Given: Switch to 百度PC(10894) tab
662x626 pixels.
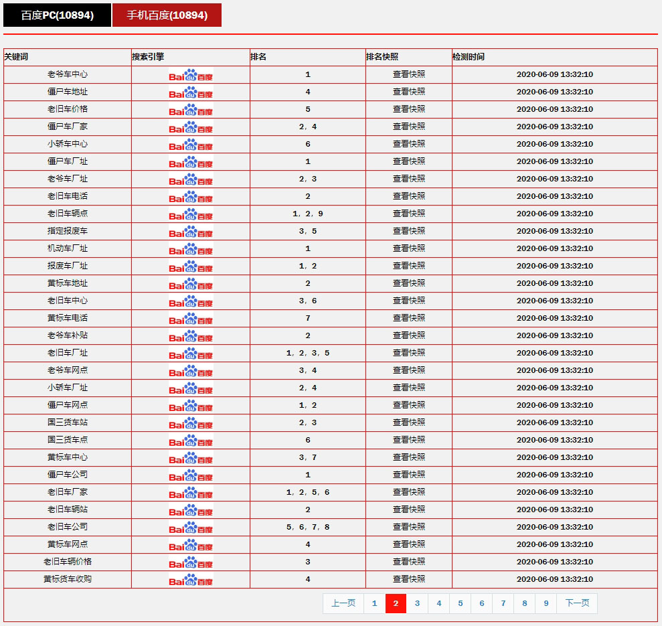Looking at the screenshot, I should pos(57,15).
